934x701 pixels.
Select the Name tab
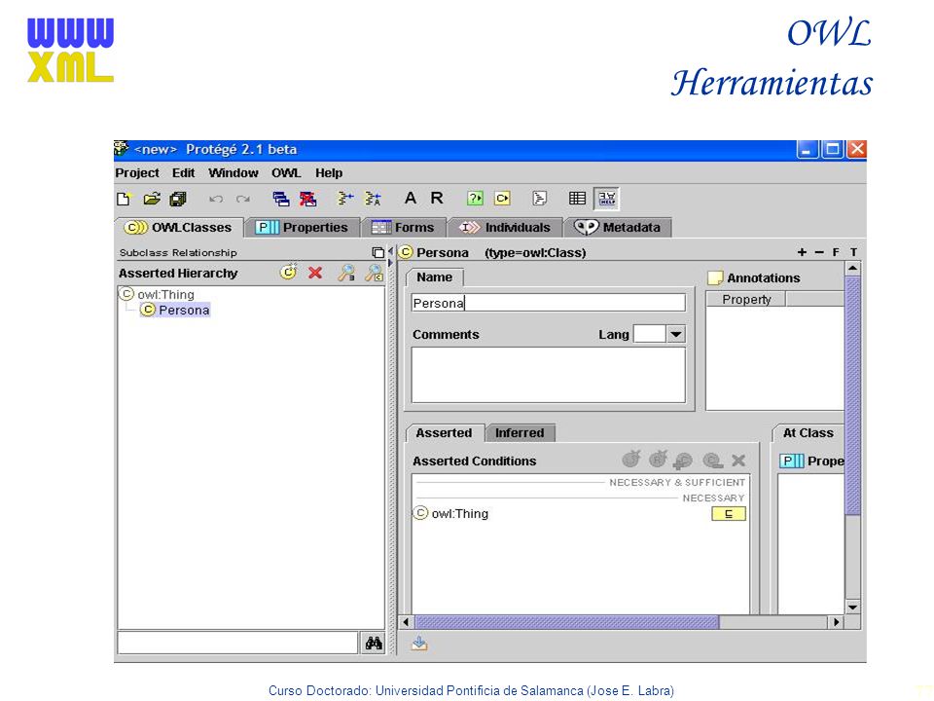[x=434, y=277]
